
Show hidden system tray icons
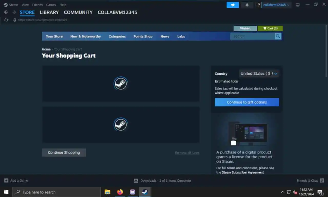coord(283,192)
